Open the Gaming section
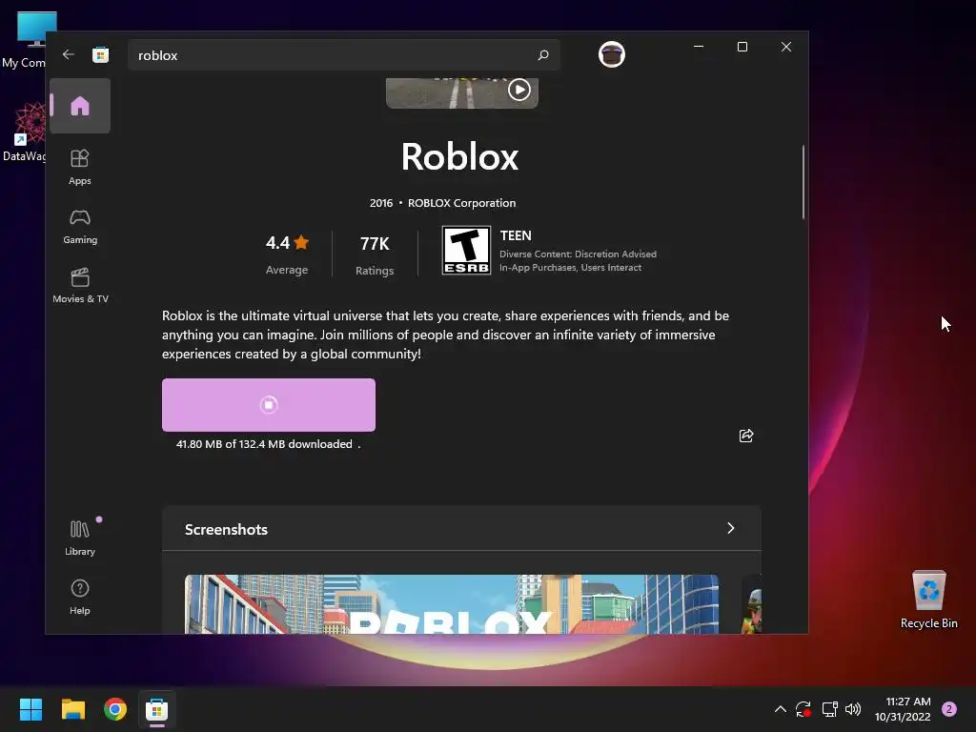Viewport: 976px width, 732px height. coord(80,227)
